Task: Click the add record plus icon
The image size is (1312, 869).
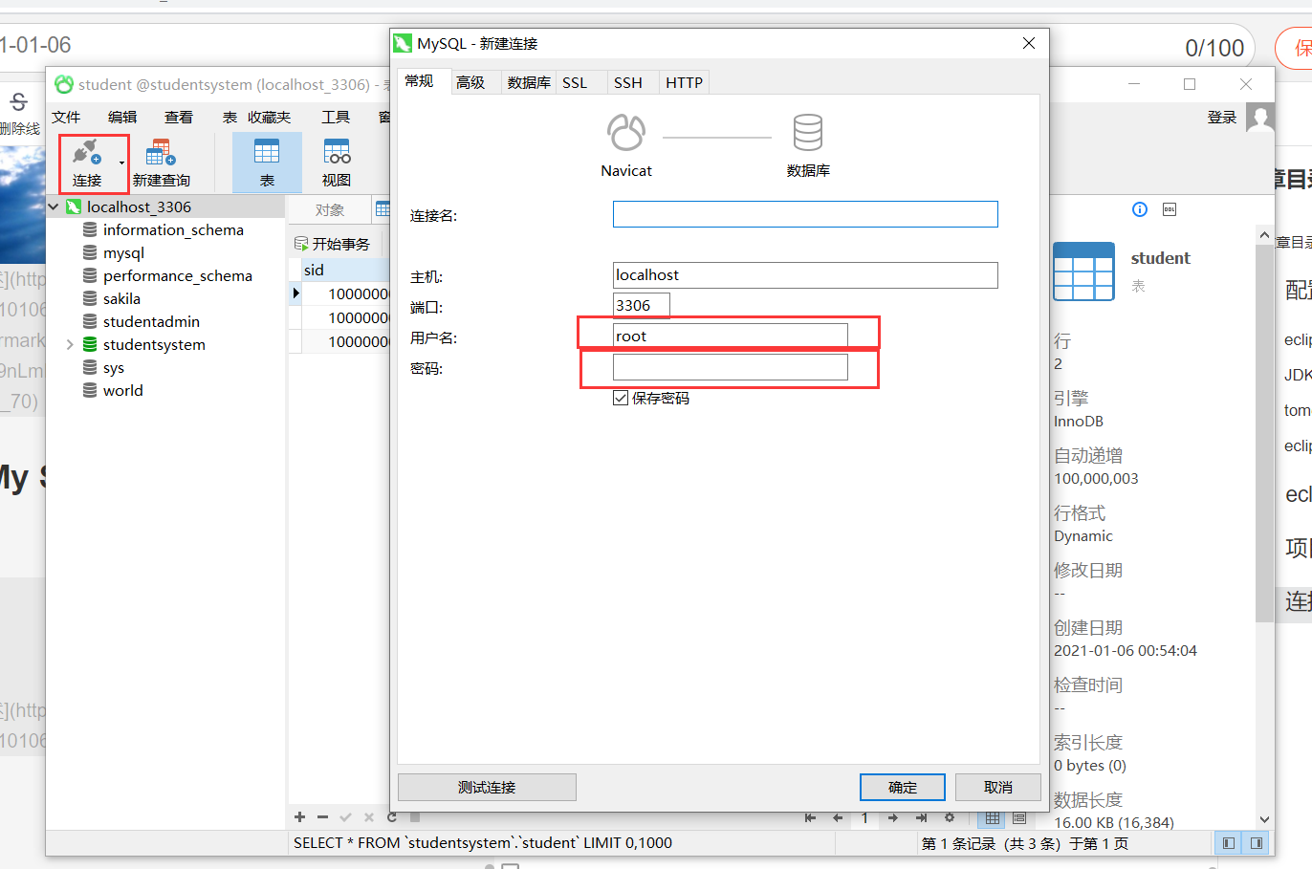Action: 299,817
